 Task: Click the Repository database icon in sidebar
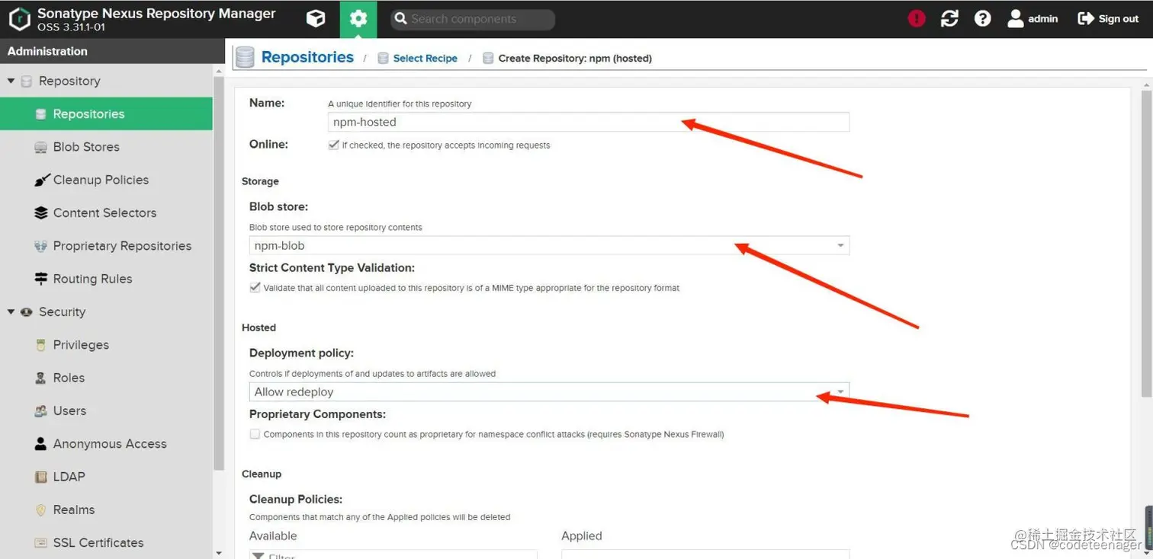point(27,81)
